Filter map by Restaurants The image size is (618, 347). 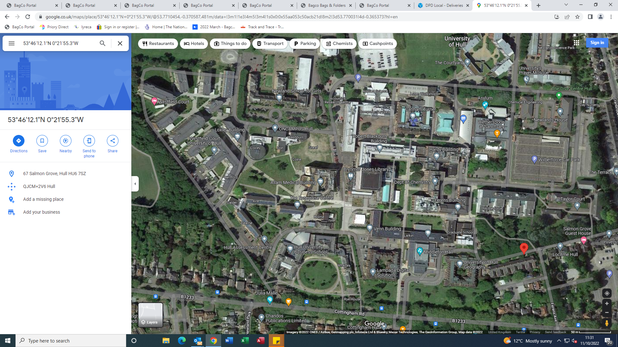[x=158, y=44]
